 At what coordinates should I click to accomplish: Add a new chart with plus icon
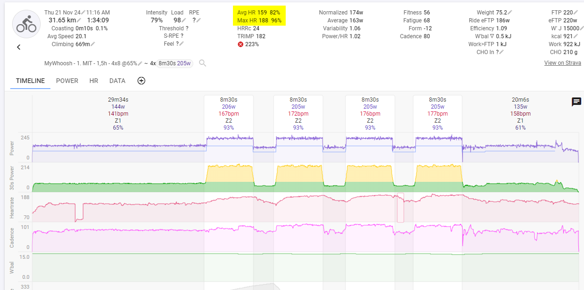(x=141, y=81)
